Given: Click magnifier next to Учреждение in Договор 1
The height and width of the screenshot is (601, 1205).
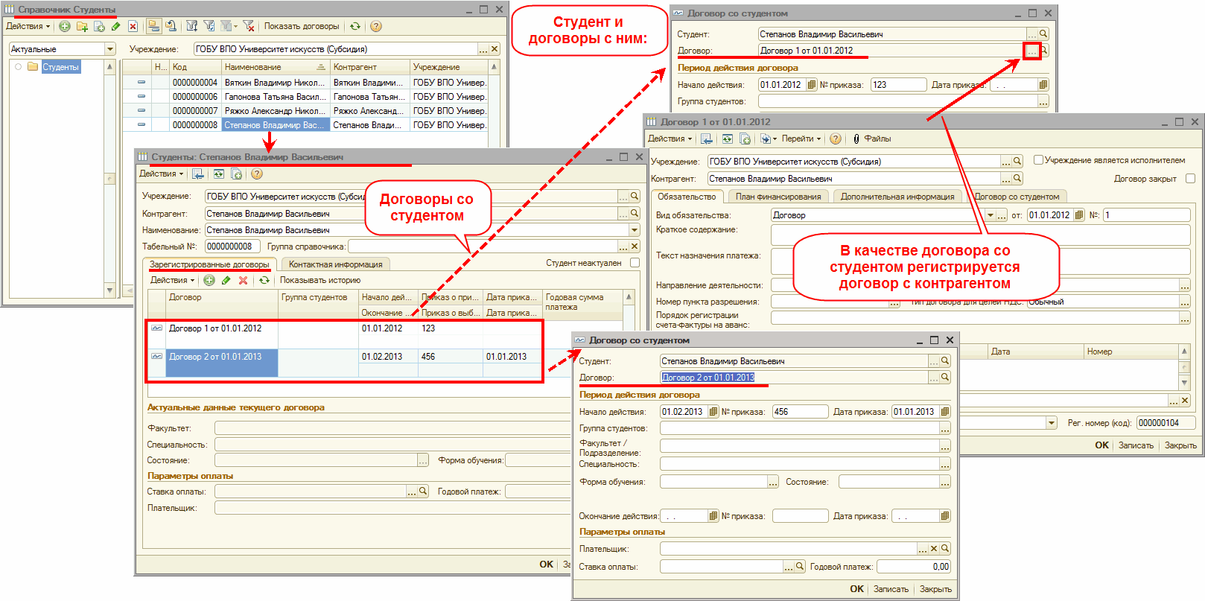Looking at the screenshot, I should pyautogui.click(x=1017, y=162).
